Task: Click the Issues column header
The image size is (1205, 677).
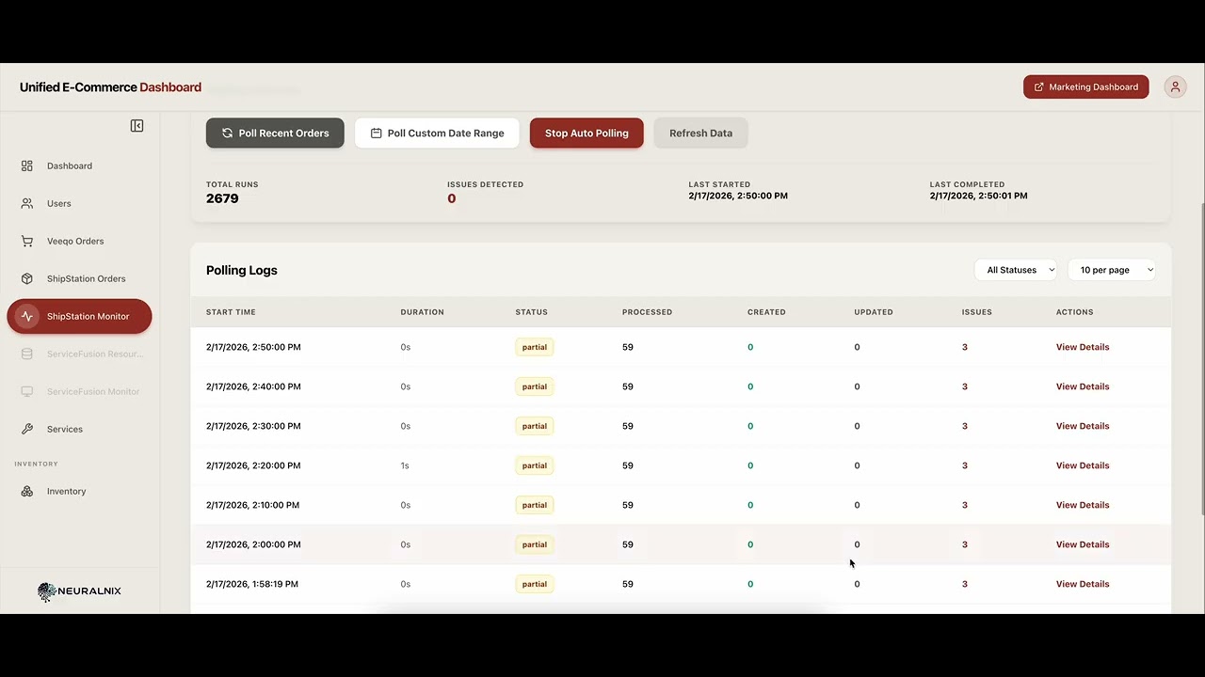Action: pyautogui.click(x=976, y=312)
